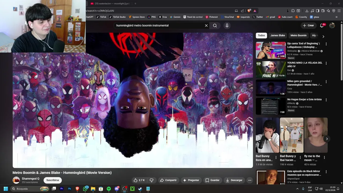Open the YouTube account avatar menu
Viewport: 343px width, 193px height.
[x=332, y=25]
